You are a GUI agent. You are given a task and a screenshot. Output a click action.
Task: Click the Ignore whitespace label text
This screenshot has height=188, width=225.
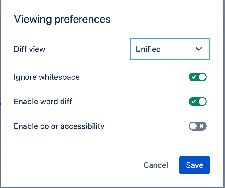point(47,77)
